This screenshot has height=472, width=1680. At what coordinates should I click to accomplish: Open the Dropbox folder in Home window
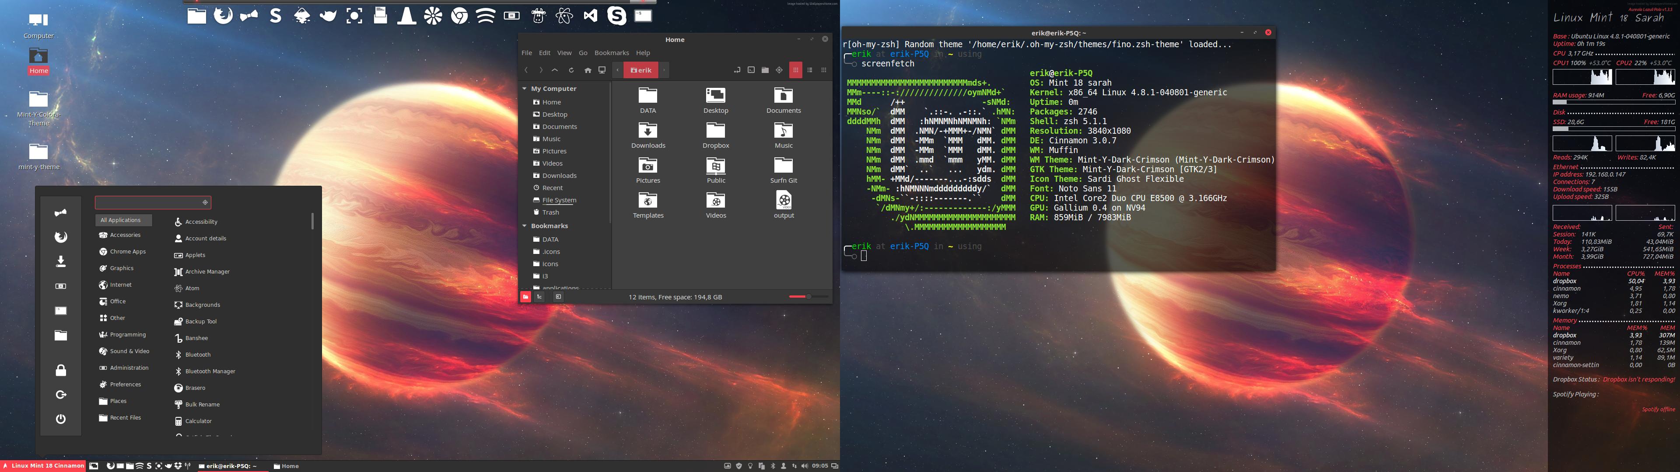tap(715, 135)
